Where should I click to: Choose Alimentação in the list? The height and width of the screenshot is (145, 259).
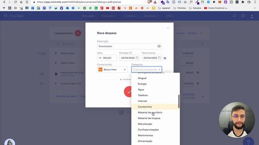(145, 141)
